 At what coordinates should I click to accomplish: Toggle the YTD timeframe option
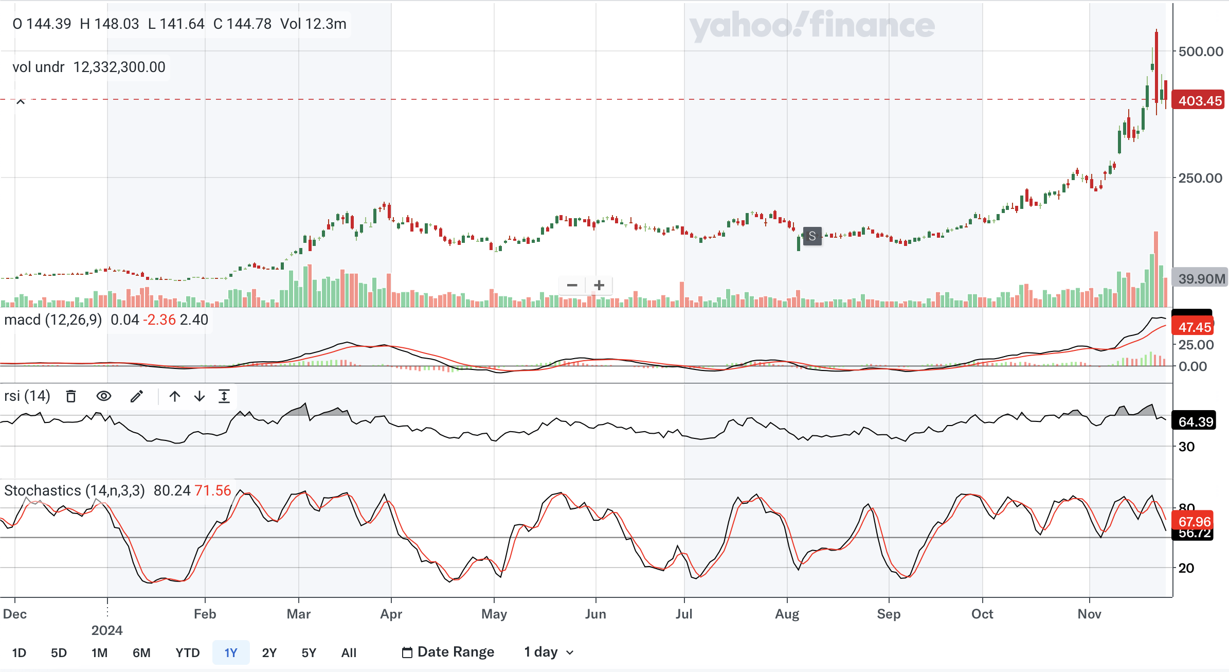pyautogui.click(x=188, y=652)
